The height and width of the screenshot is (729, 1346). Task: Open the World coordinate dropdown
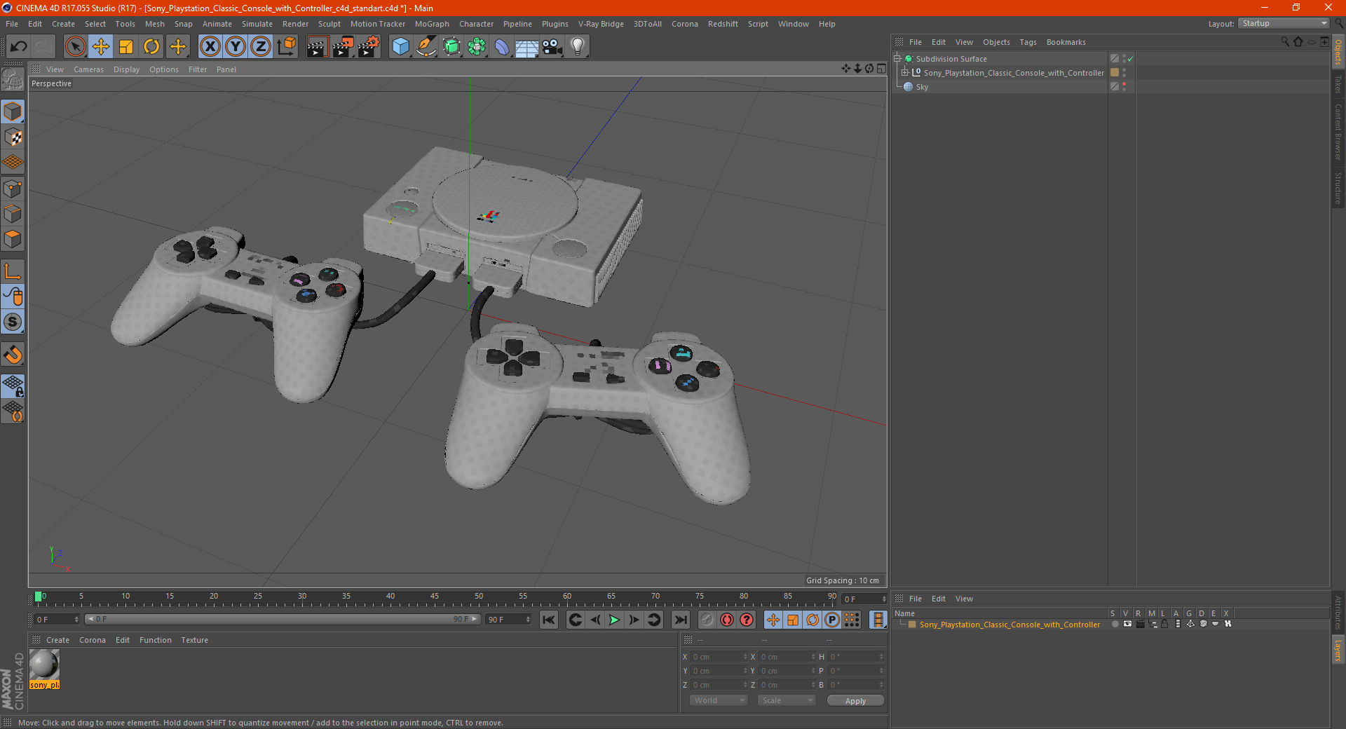point(719,700)
